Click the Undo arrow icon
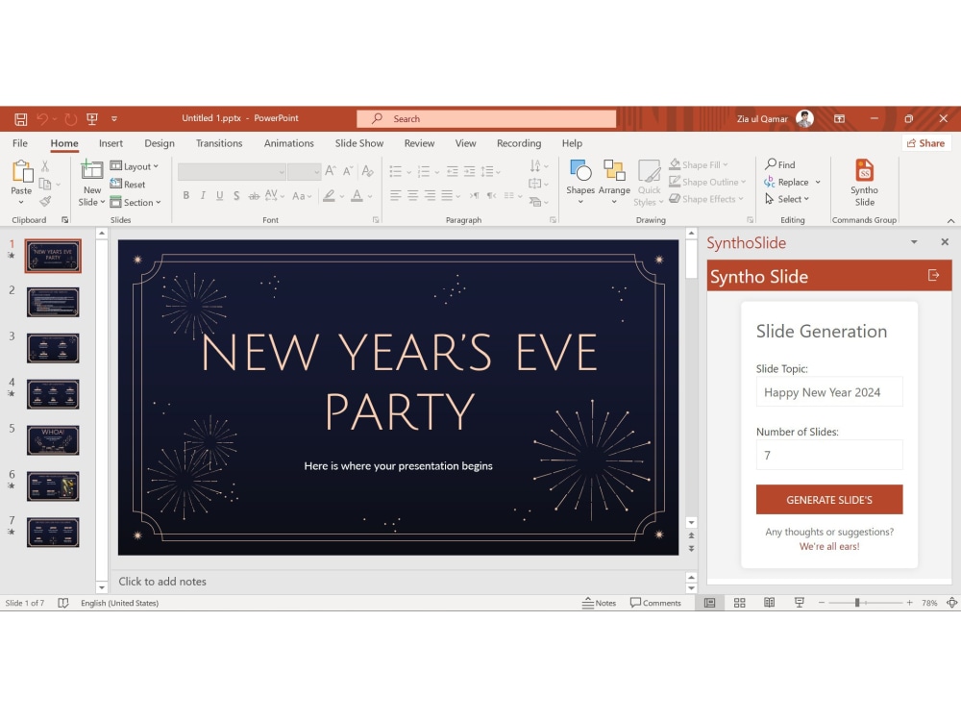This screenshot has height=721, width=961. tap(42, 119)
